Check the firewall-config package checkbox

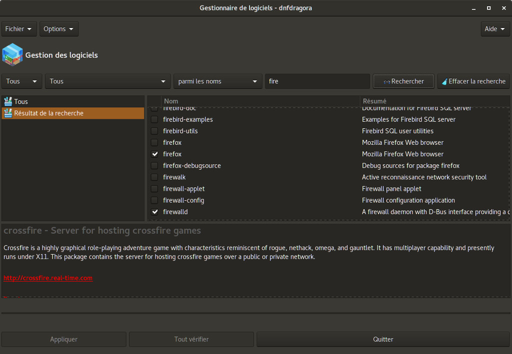pos(154,200)
